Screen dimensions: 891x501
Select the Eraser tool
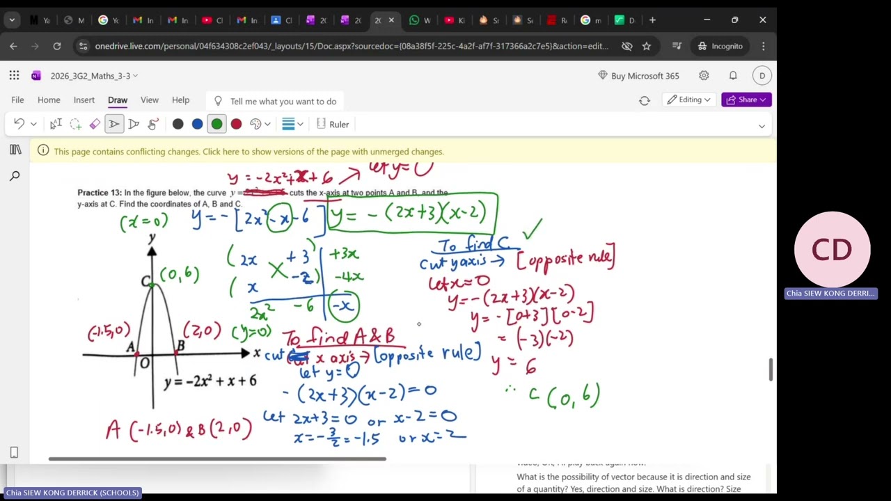tap(95, 124)
